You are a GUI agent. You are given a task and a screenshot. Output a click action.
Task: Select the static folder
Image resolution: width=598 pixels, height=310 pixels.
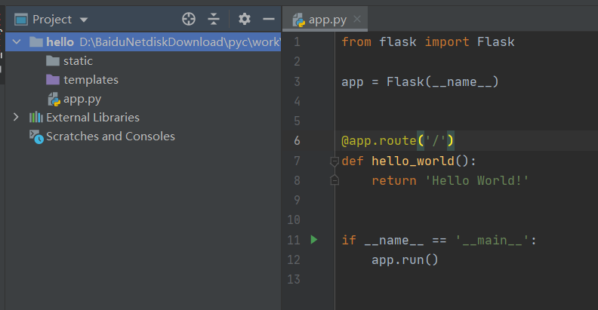click(x=78, y=61)
